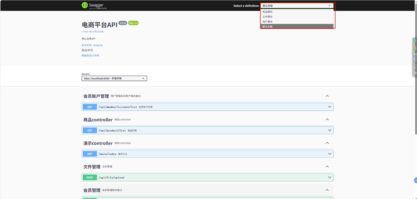The image size is (417, 199).
Task: Select 文件模块 from definition list
Action: click(x=267, y=17)
